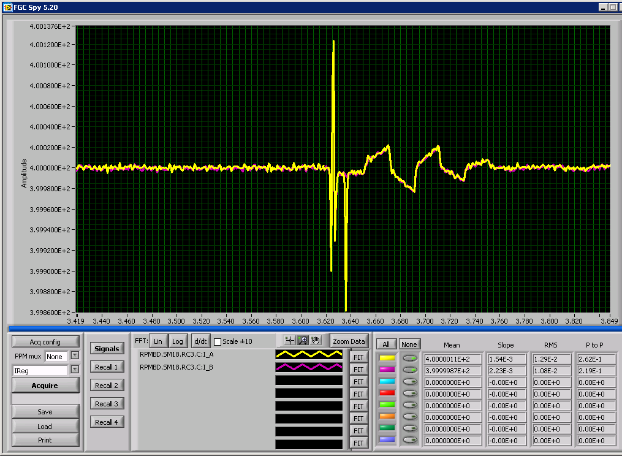This screenshot has height=456, width=622.
Task: Click FIT for RPMBD.SM18.RC3.C:I_A
Action: (358, 357)
